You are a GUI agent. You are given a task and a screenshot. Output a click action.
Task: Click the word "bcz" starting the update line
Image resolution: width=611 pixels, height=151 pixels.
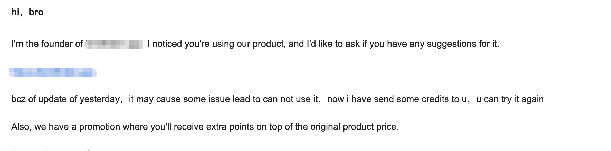(x=18, y=99)
